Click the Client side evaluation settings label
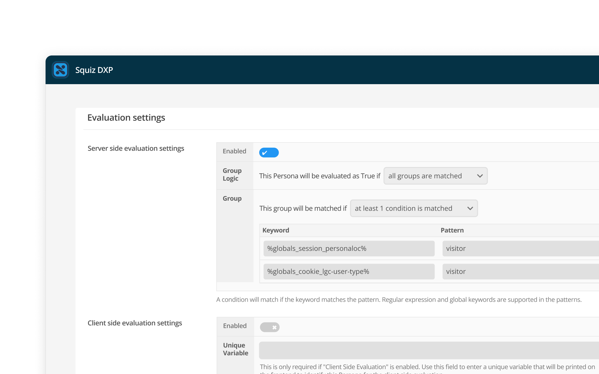 135,323
